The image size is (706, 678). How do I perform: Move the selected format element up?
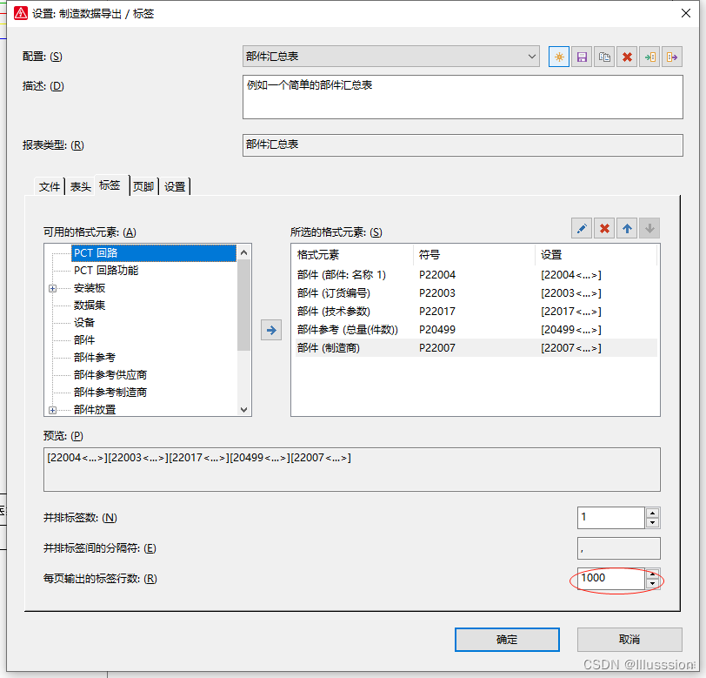point(627,228)
